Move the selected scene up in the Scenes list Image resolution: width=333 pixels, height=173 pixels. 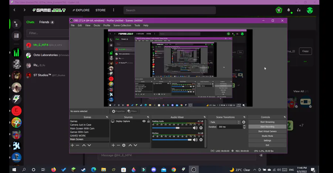click(x=84, y=145)
